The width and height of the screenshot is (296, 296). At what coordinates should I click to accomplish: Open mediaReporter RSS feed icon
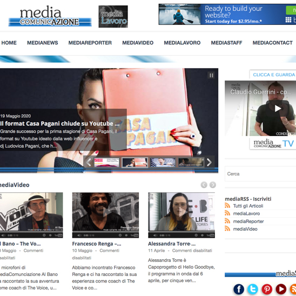[227, 221]
